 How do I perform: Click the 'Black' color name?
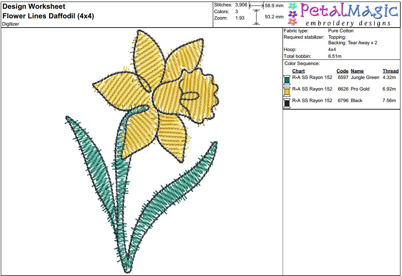pos(356,101)
